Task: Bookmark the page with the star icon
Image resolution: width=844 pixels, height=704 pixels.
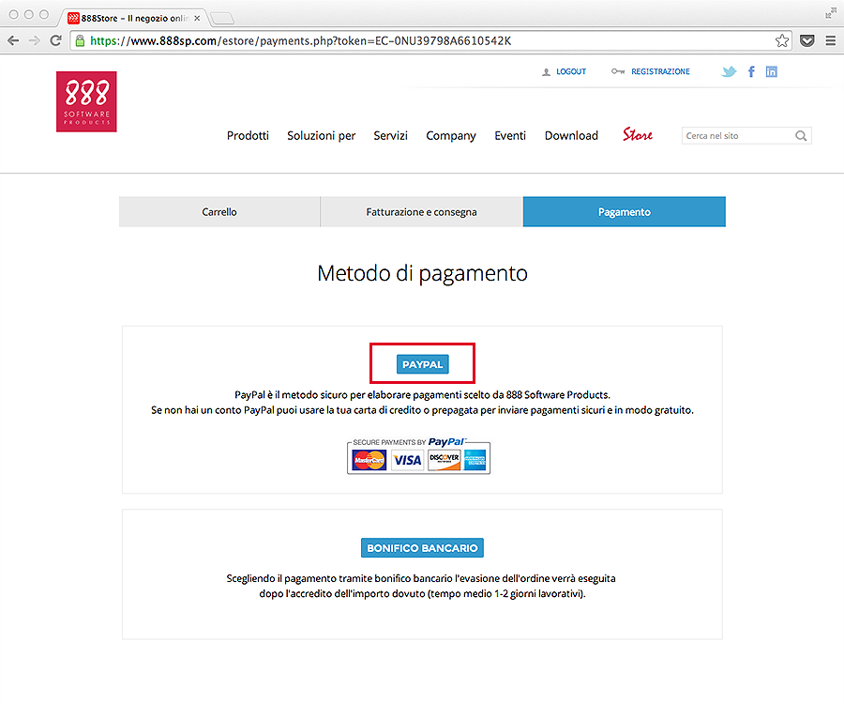Action: [782, 40]
